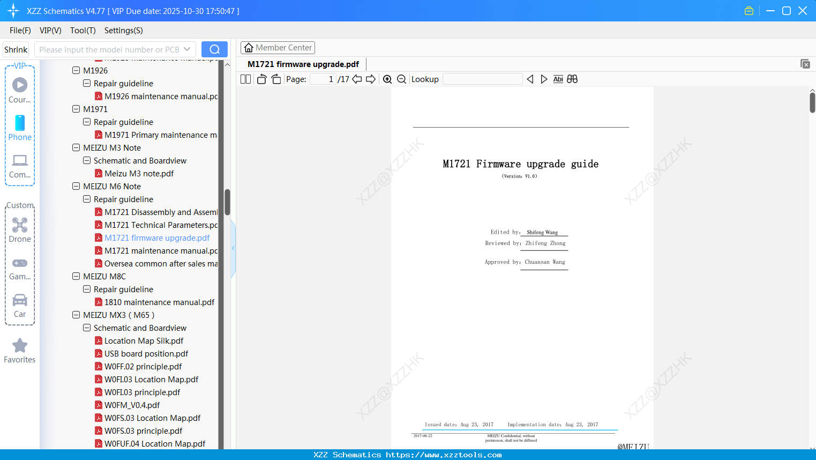
Task: Open the Member Center
Action: [x=278, y=47]
